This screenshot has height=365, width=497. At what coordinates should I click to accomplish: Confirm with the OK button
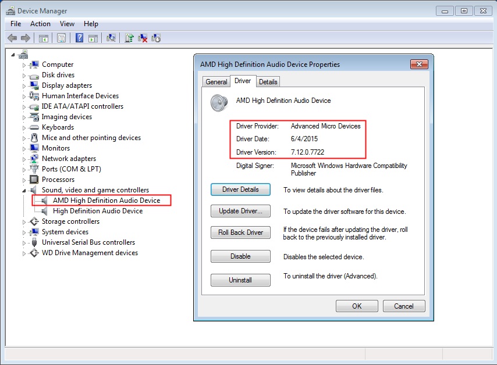coord(357,306)
